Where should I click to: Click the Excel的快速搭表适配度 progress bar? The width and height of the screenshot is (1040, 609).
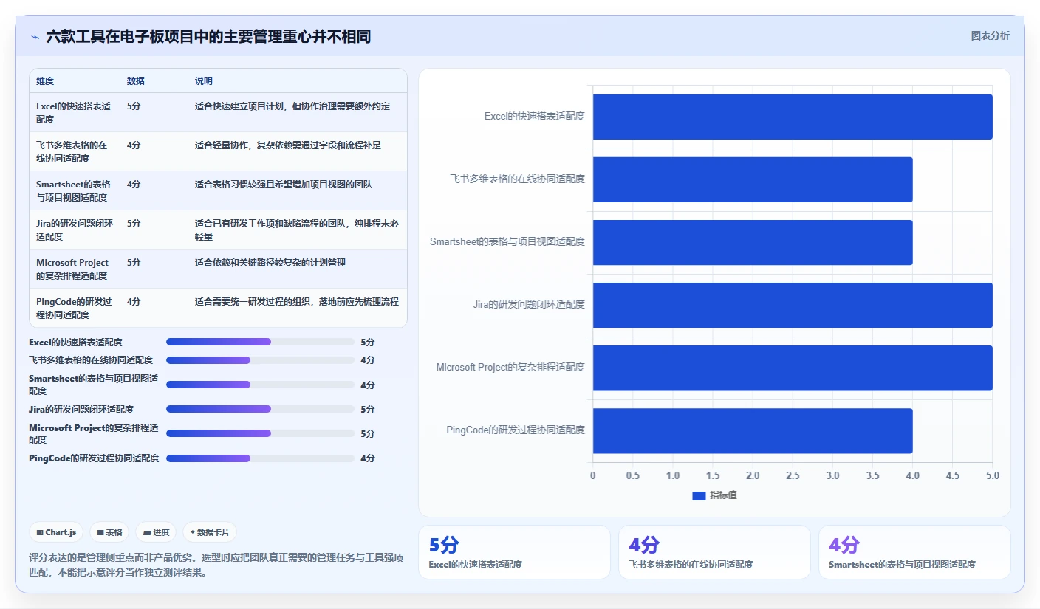[260, 342]
